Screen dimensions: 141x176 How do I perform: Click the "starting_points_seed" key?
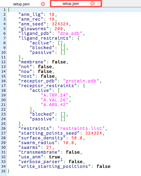coord(49,133)
